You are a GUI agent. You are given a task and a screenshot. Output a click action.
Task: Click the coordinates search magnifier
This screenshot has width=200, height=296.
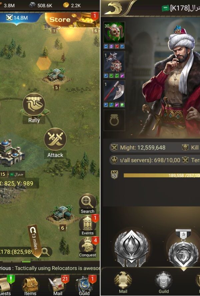pos(45,252)
